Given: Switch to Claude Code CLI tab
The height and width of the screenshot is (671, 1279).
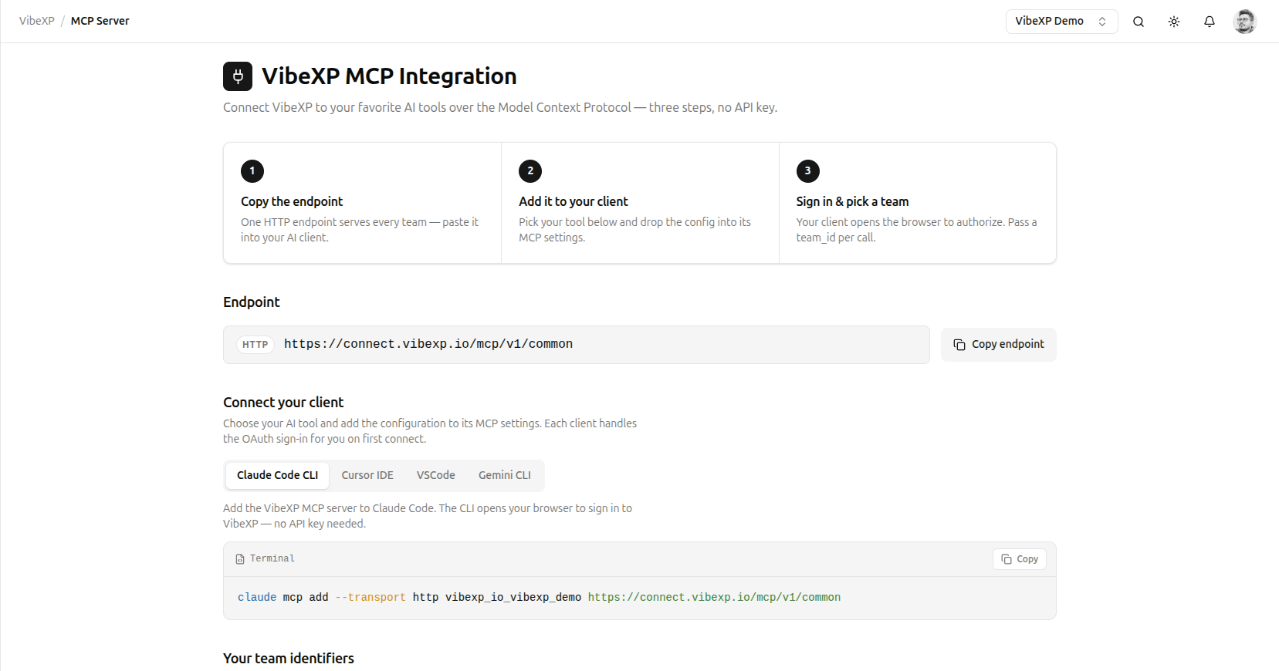Looking at the screenshot, I should coord(277,475).
